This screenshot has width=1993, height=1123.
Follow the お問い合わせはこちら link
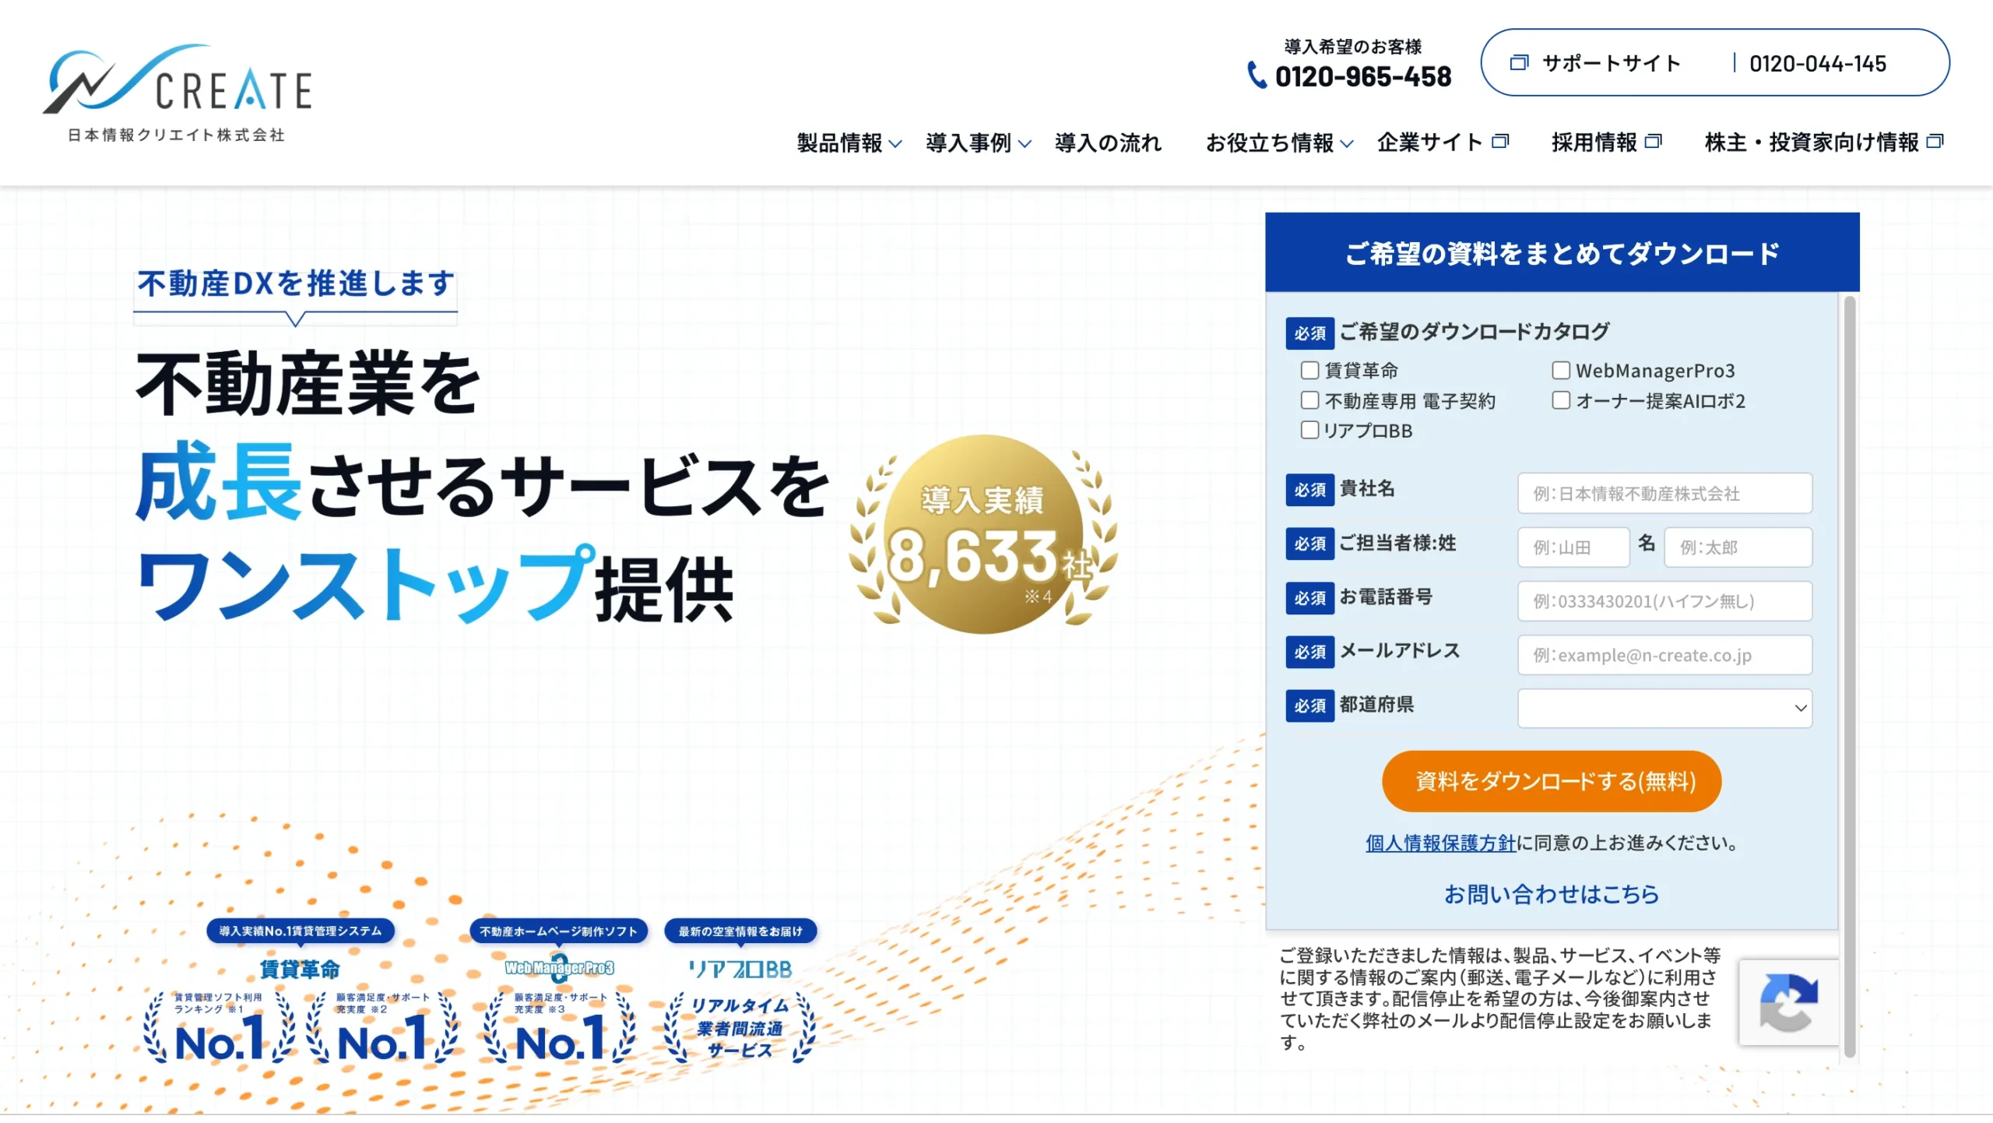click(x=1552, y=894)
